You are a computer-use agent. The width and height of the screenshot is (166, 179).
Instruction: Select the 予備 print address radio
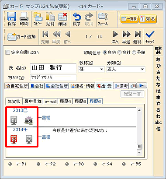[134, 53]
